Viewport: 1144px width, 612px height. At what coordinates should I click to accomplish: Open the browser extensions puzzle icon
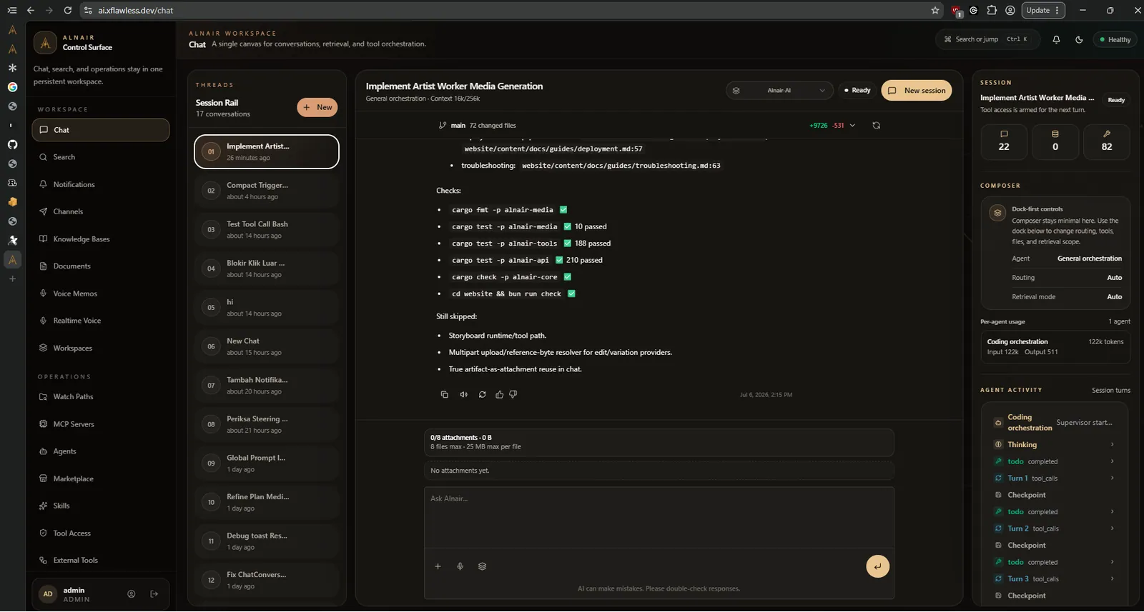coord(992,10)
